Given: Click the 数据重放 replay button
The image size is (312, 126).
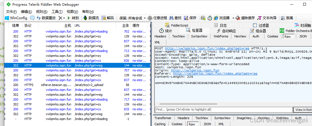Looking at the screenshot, I should 46,18.
